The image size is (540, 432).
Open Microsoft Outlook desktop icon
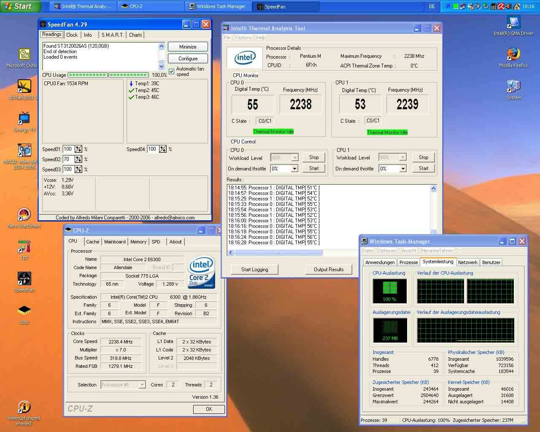pyautogui.click(x=24, y=55)
